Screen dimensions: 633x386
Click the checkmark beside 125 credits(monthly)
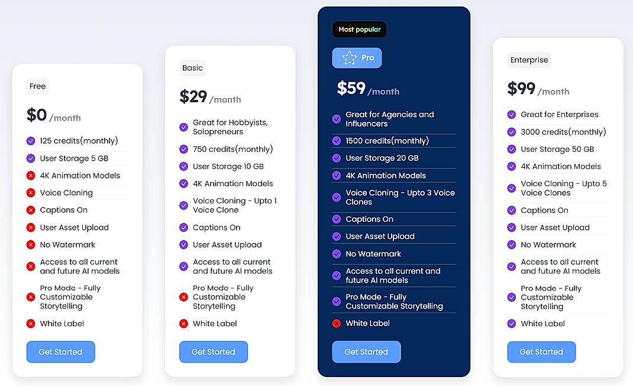pyautogui.click(x=30, y=141)
